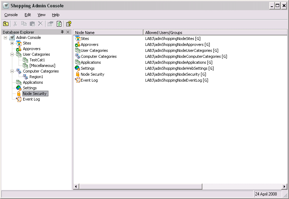Collapse the Computer Categories tree node

(12, 71)
